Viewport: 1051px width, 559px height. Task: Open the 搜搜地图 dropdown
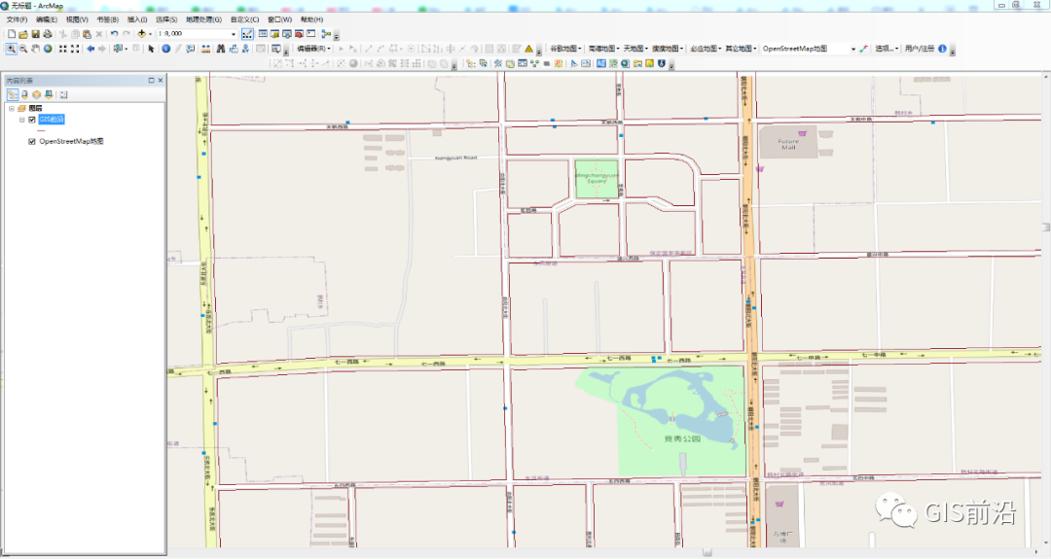click(x=668, y=49)
